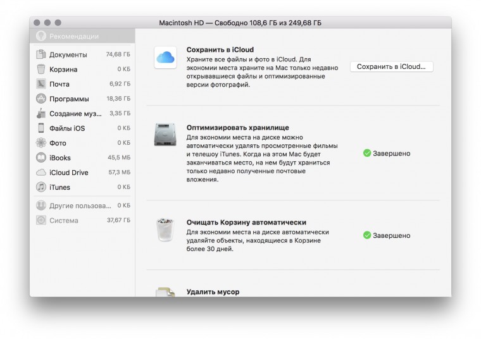Select the Рекомендации lightbulb icon
Image resolution: width=481 pixels, height=339 pixels.
(x=41, y=36)
